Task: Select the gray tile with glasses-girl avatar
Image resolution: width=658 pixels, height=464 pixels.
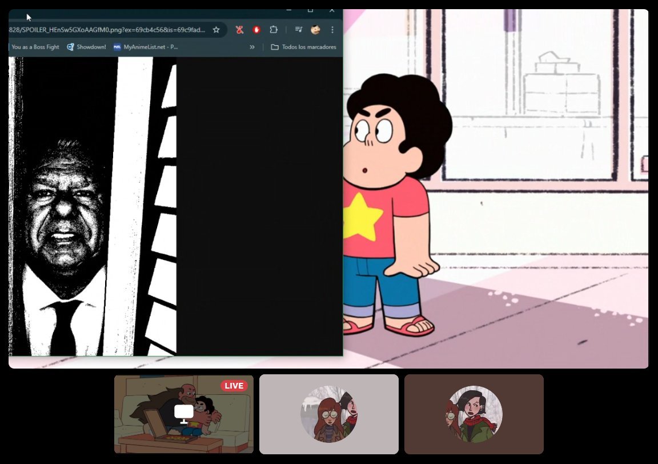Action: pyautogui.click(x=329, y=414)
